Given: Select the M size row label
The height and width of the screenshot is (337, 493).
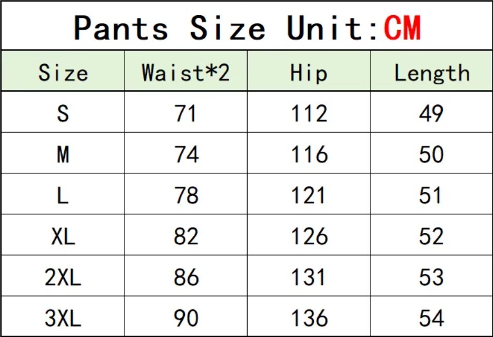Looking at the screenshot, I should pyautogui.click(x=63, y=154).
